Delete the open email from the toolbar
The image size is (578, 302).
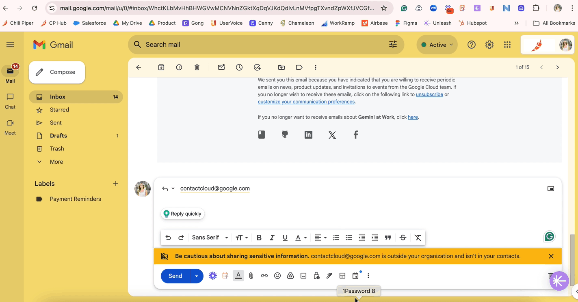pyautogui.click(x=197, y=67)
